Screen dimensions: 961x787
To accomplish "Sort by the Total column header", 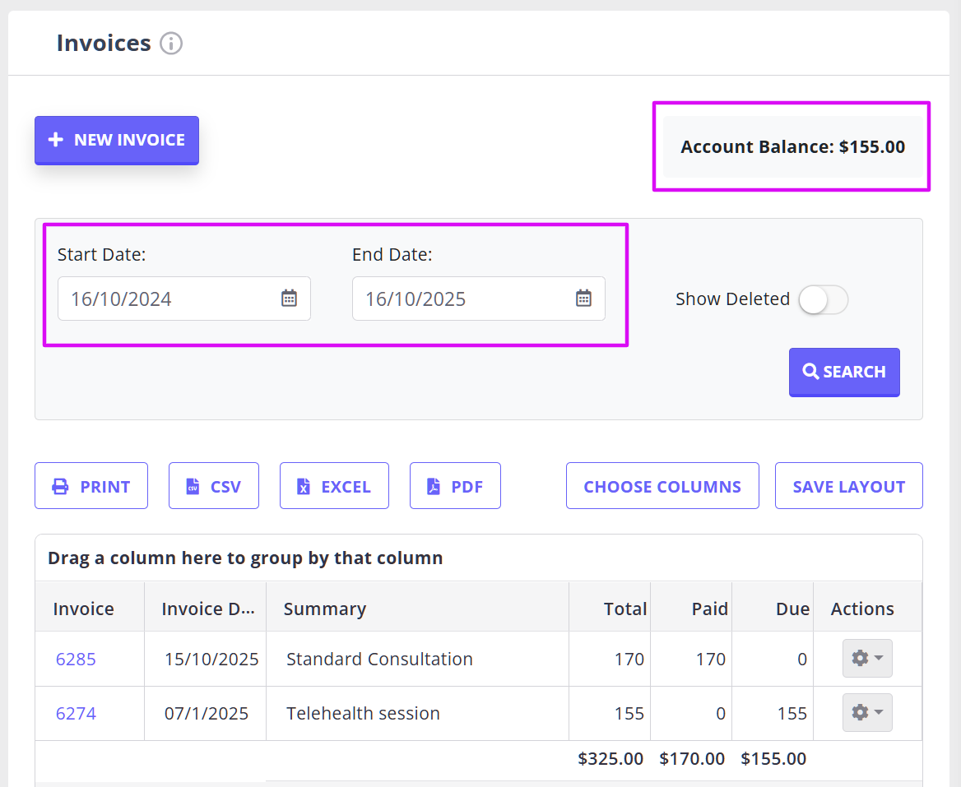I will [x=624, y=609].
